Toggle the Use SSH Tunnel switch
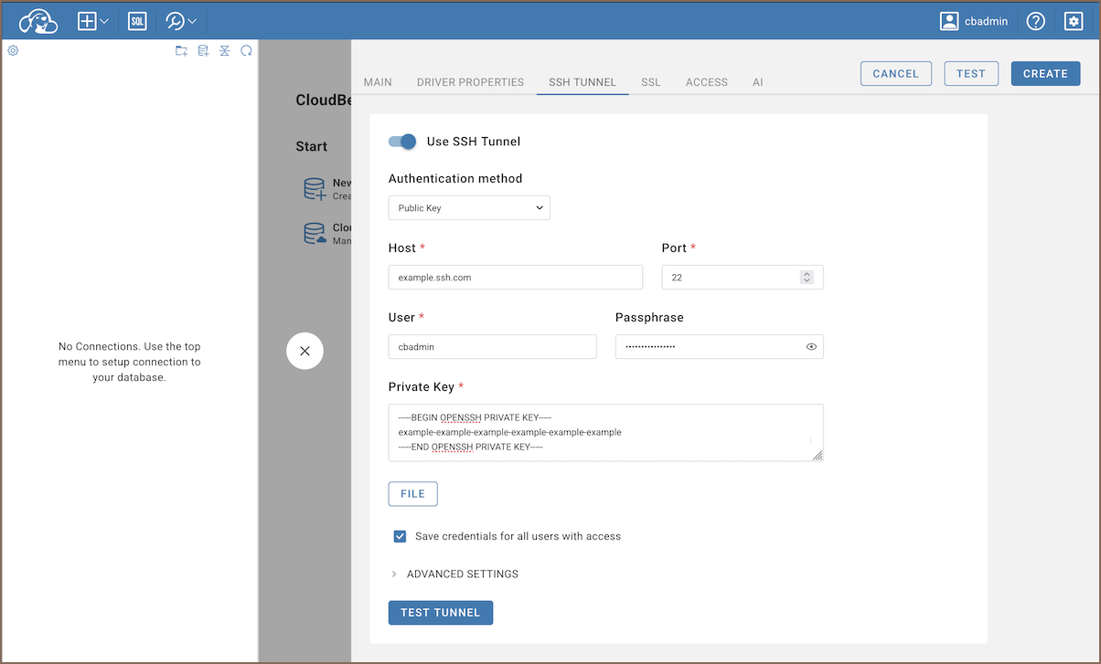This screenshot has height=664, width=1101. click(x=402, y=142)
